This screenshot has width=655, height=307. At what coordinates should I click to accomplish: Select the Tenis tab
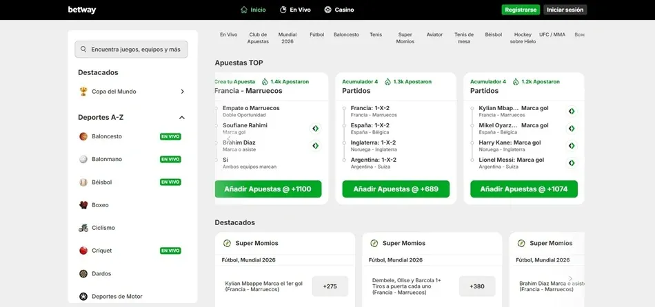pyautogui.click(x=376, y=34)
